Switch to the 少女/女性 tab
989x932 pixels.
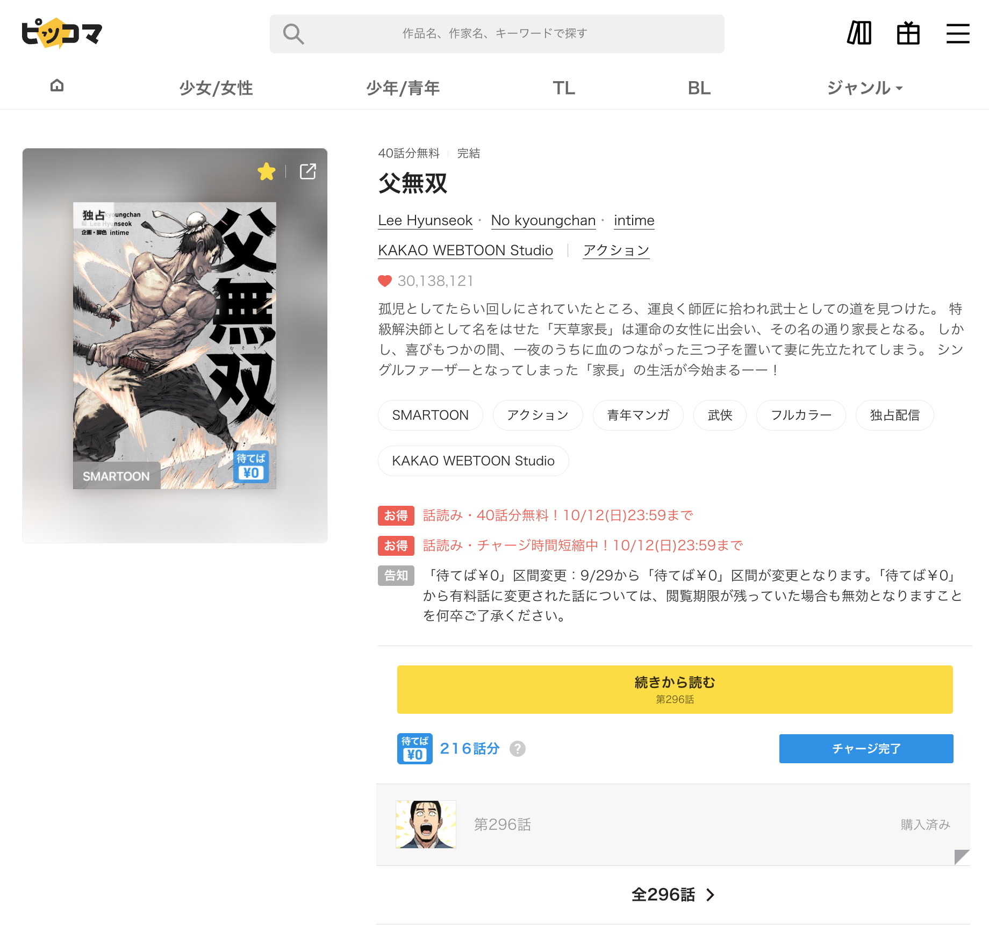pyautogui.click(x=216, y=88)
